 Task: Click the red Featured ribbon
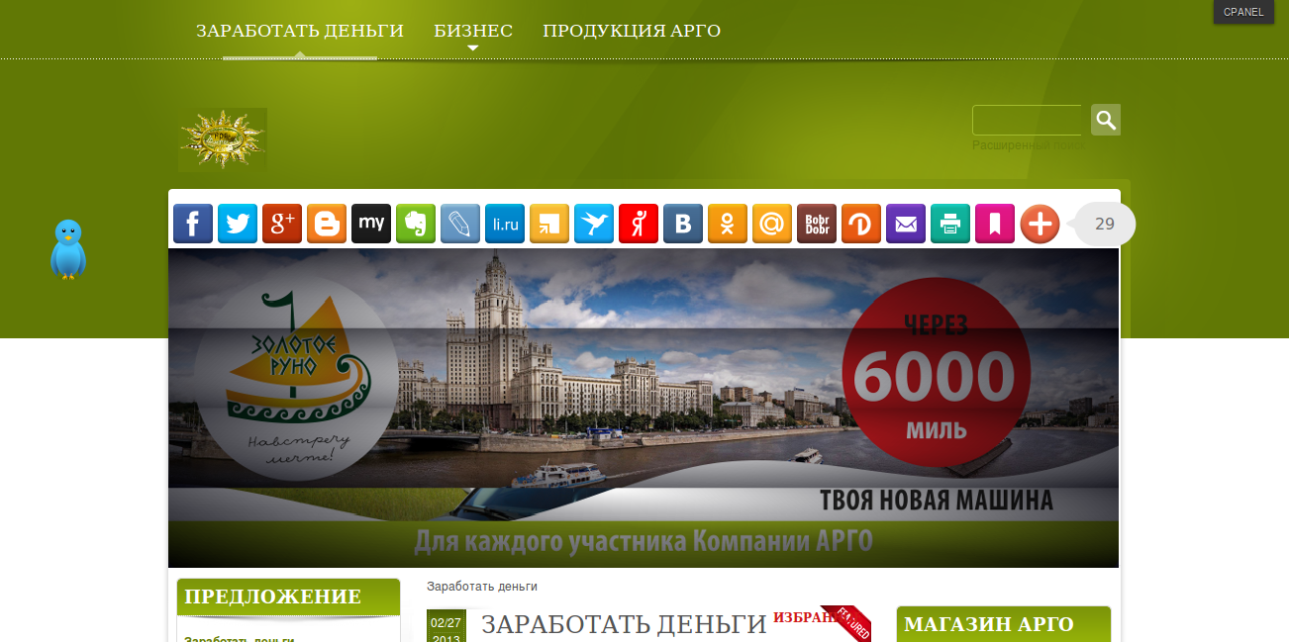[848, 622]
